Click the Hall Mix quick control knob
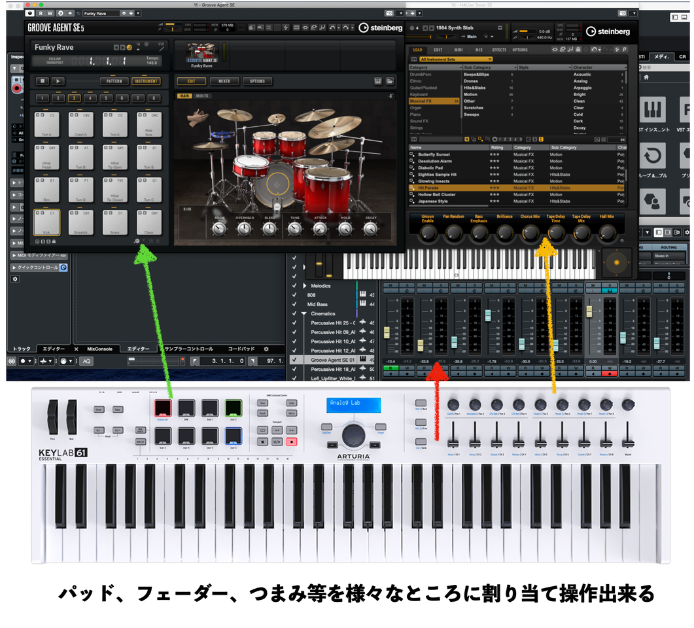 [x=607, y=232]
